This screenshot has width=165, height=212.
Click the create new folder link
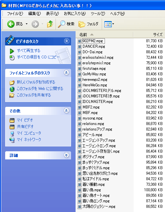coord(36,82)
